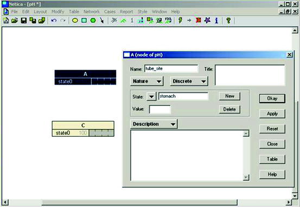The height and width of the screenshot is (207, 300).
Task: Click state0 row in node C
Action: tap(83, 133)
